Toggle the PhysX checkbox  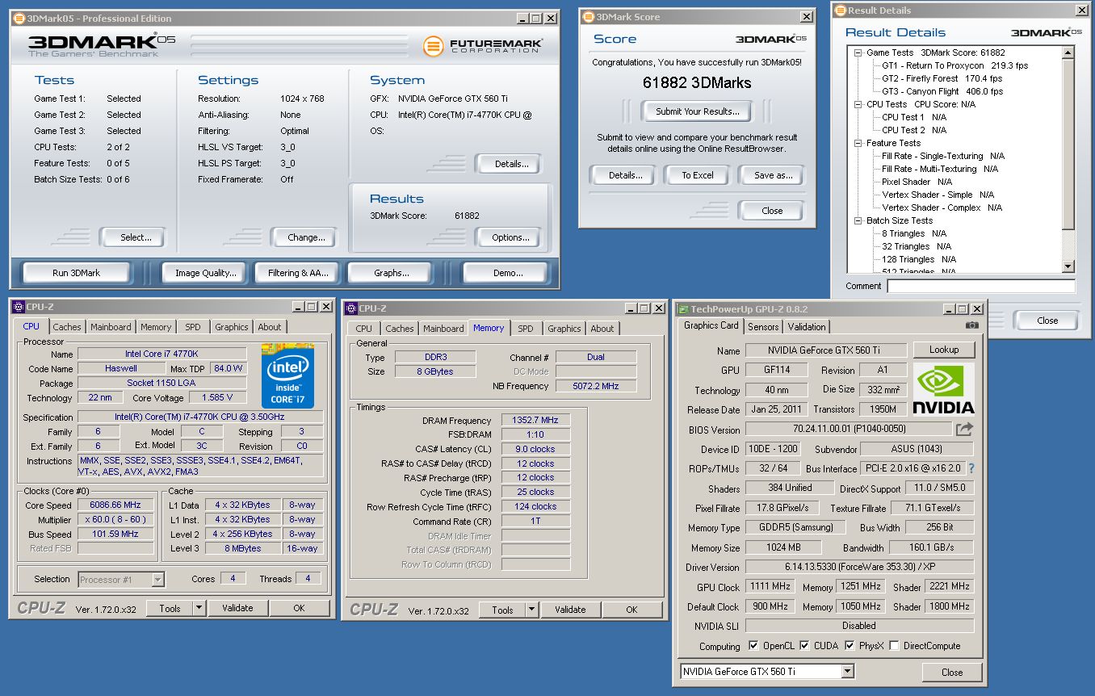coord(850,646)
